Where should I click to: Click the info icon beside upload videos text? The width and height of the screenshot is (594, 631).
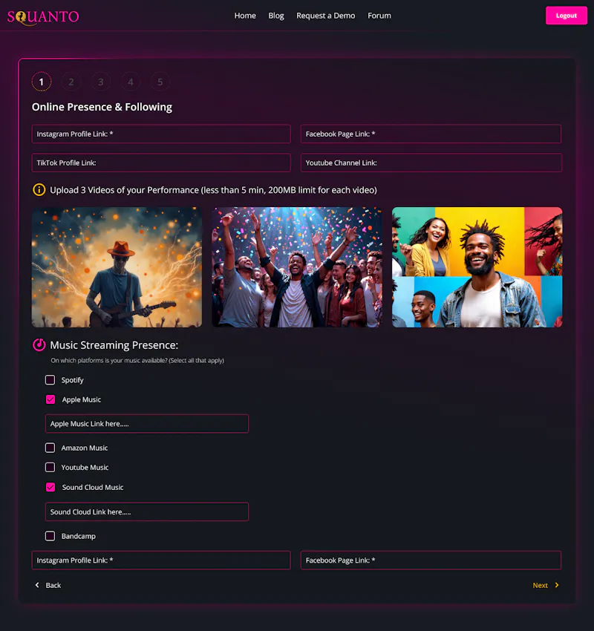pyautogui.click(x=39, y=189)
